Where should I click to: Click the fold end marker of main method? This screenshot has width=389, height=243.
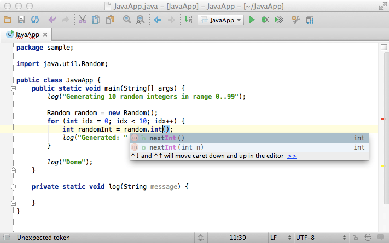click(13, 170)
